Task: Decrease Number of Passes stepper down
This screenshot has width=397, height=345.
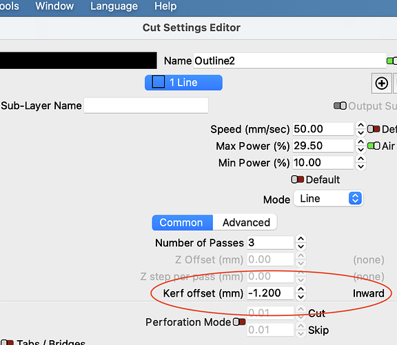Action: (x=301, y=246)
